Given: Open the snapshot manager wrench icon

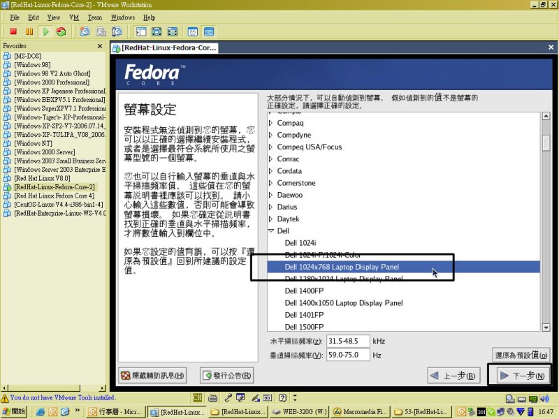Looking at the screenshot, I should click(117, 31).
